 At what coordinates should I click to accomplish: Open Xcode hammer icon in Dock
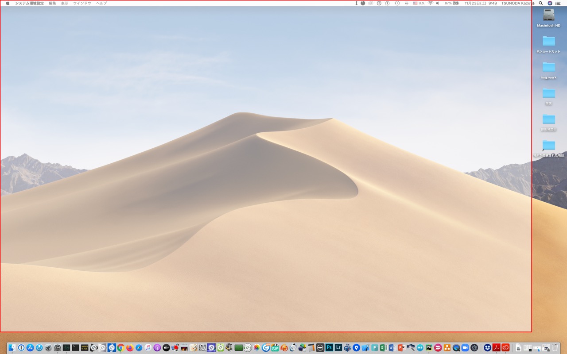click(365, 348)
